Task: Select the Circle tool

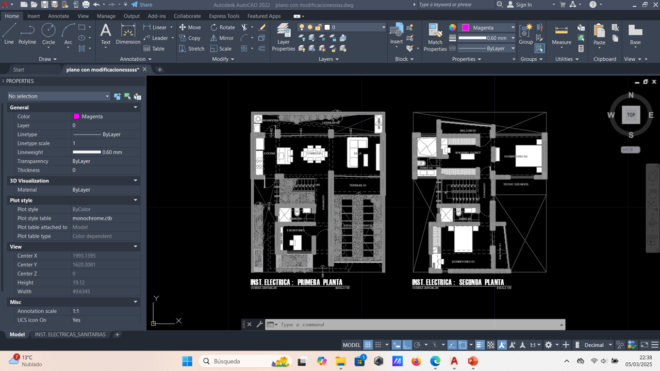Action: [x=48, y=34]
